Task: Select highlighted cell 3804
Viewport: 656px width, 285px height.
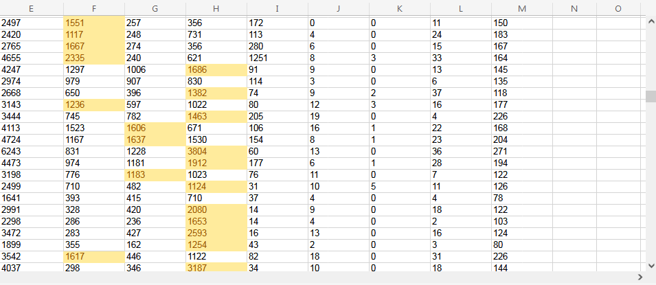Action: pos(216,152)
